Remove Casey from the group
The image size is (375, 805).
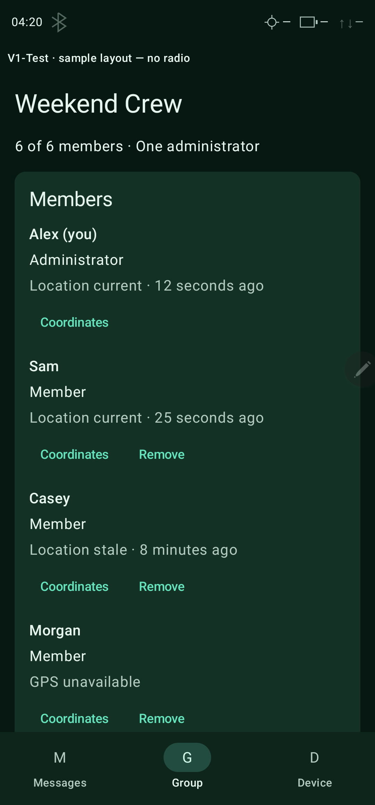point(162,587)
